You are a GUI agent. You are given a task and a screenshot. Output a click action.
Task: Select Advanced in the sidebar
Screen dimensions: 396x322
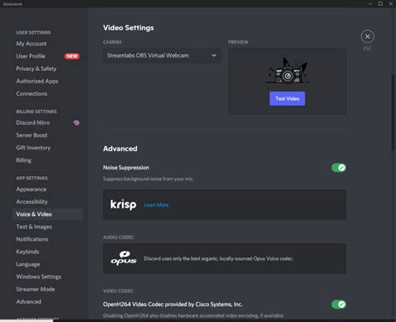(28, 302)
